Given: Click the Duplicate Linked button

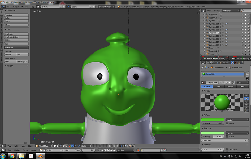Looking at the screenshot, I should tap(16, 37).
